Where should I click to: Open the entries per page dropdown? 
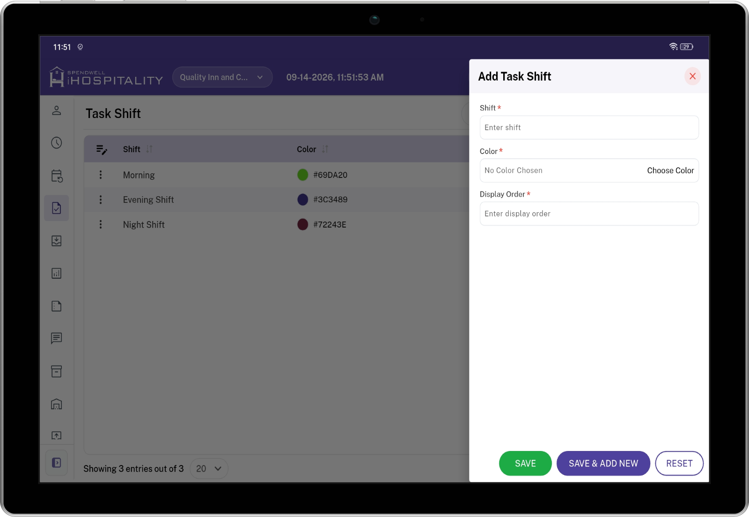pos(209,469)
